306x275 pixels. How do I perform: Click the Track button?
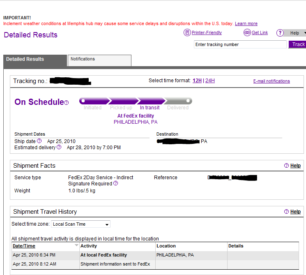click(298, 44)
